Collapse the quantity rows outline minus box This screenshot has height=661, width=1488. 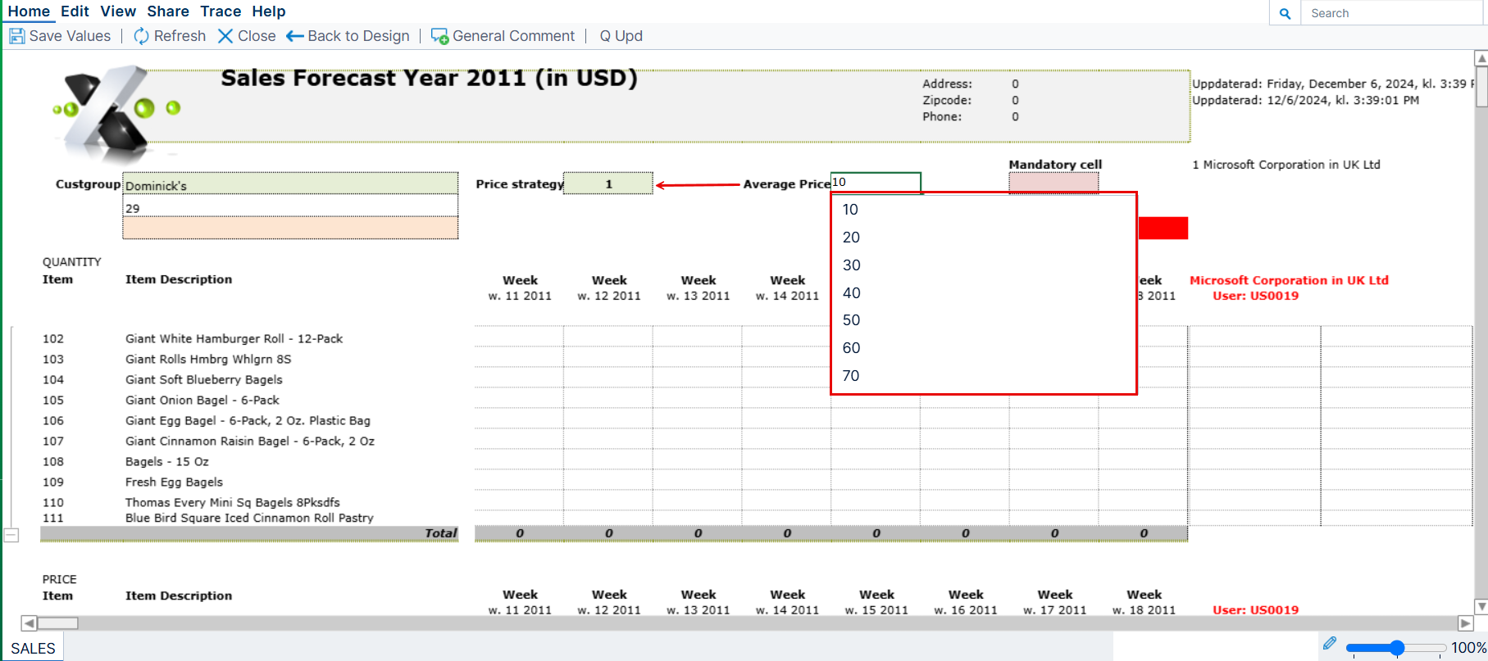11,535
